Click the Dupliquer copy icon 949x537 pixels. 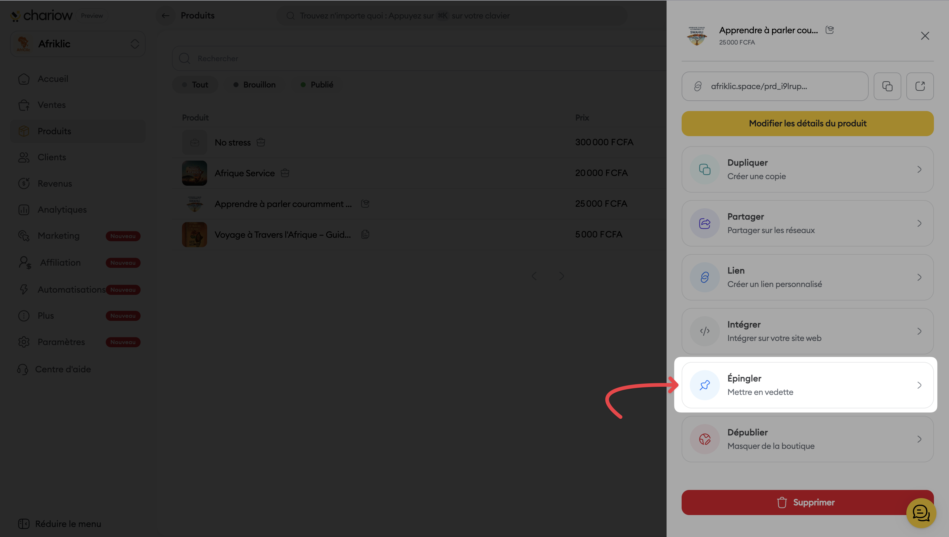704,170
